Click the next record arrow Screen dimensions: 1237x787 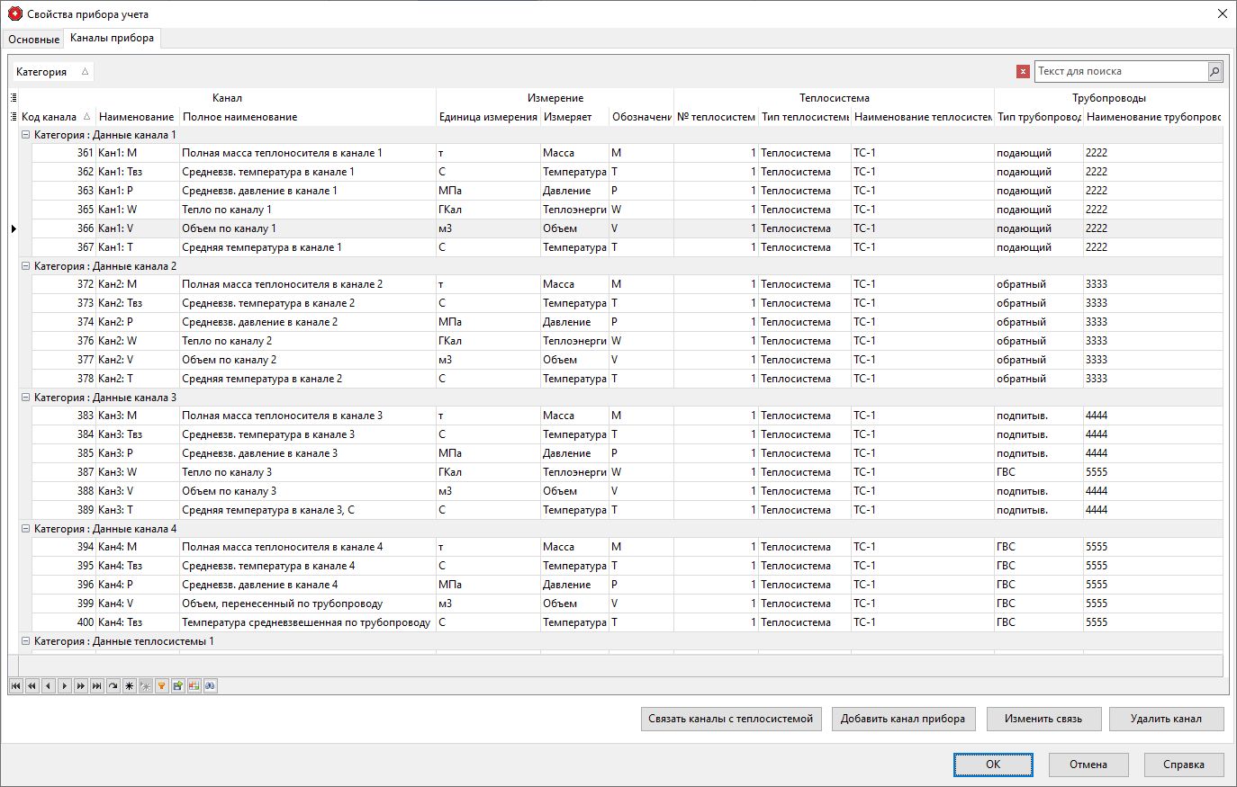pos(64,685)
